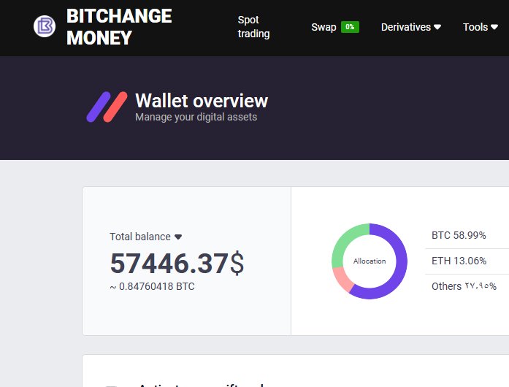
Task: Expand the Tools dropdown
Action: pos(480,27)
